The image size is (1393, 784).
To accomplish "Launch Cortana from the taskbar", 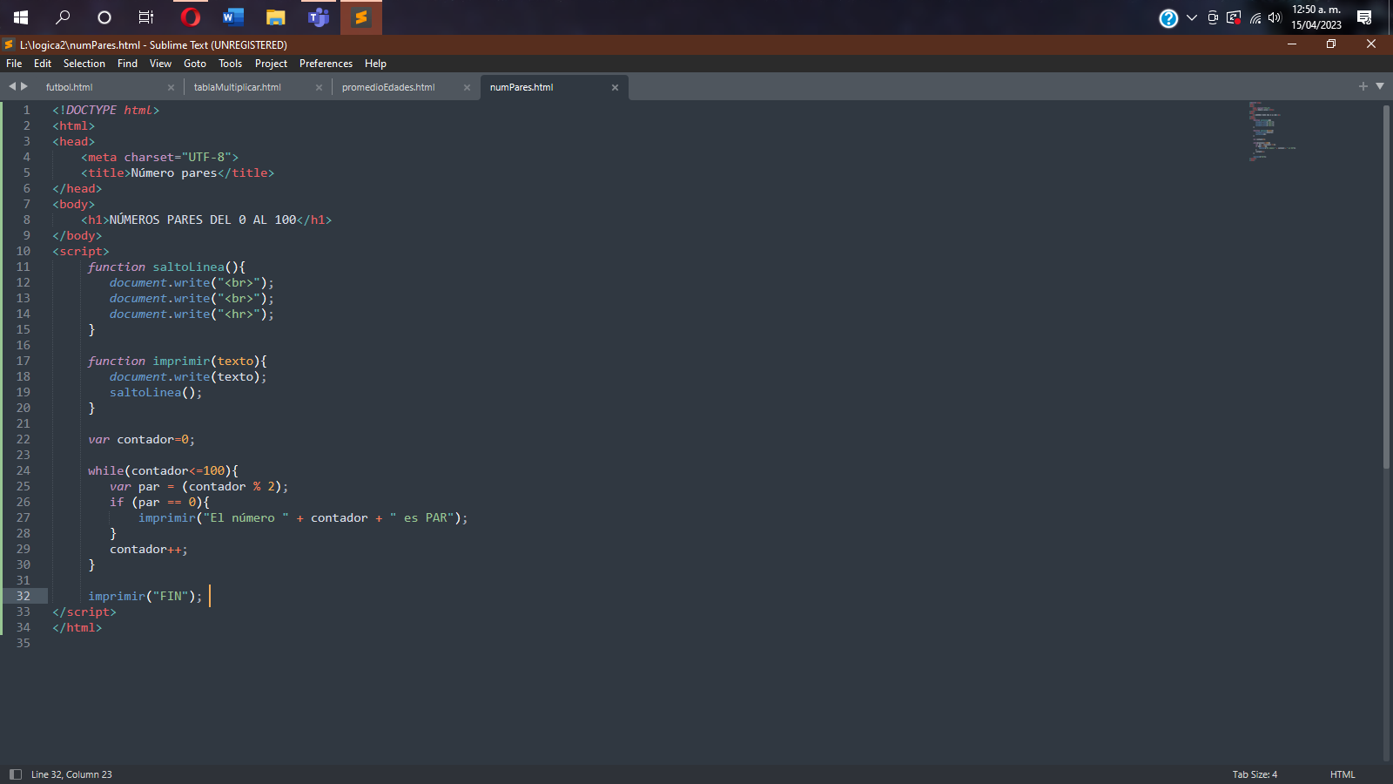I will (x=104, y=17).
